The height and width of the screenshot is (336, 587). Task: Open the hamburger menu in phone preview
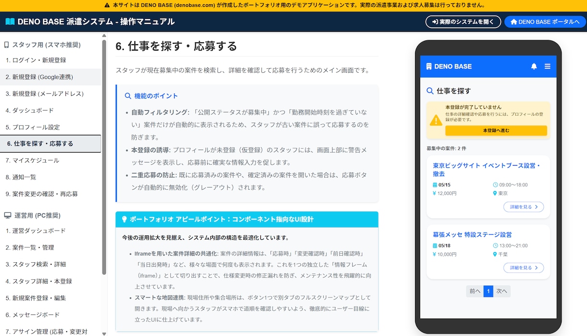tap(547, 66)
